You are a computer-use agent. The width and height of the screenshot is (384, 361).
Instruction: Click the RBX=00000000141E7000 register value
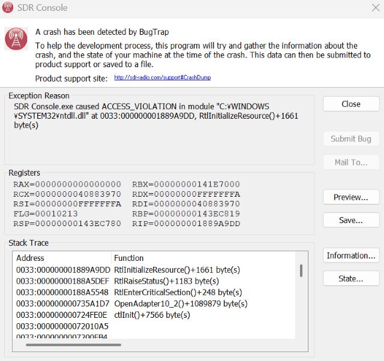point(186,184)
